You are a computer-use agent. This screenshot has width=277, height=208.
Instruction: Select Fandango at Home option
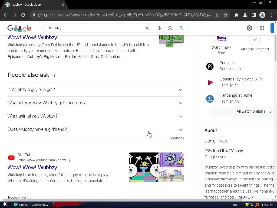coord(240,98)
